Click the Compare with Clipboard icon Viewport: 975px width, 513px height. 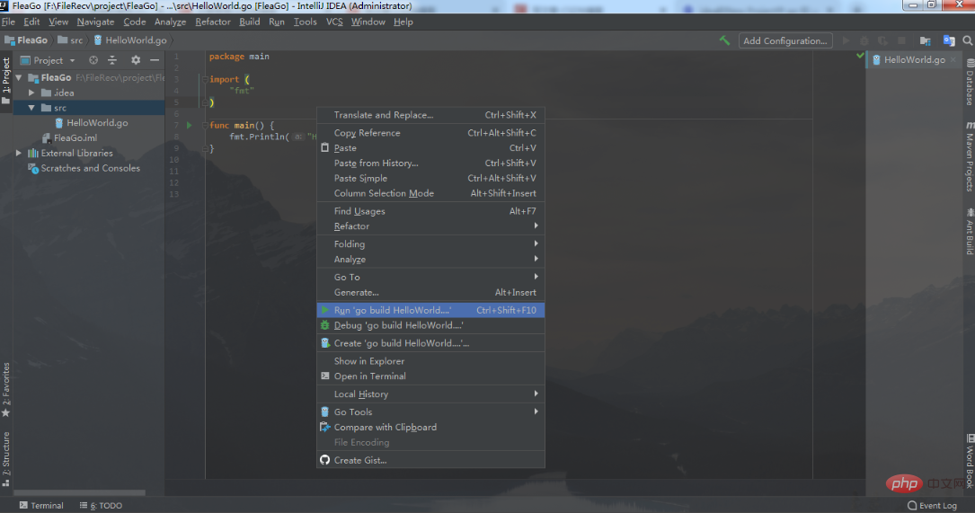click(x=324, y=427)
